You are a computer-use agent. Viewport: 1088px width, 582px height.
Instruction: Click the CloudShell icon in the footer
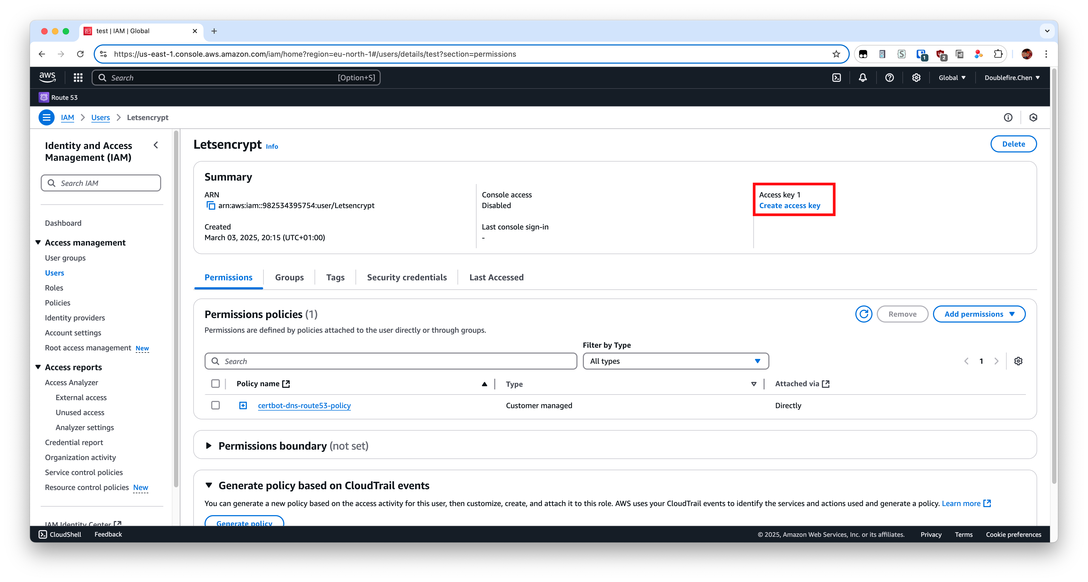coord(43,534)
